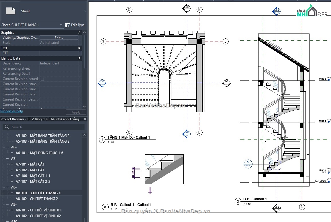The width and height of the screenshot is (331, 222).
Task: Select view title number 2 bubble
Action: click(x=238, y=201)
